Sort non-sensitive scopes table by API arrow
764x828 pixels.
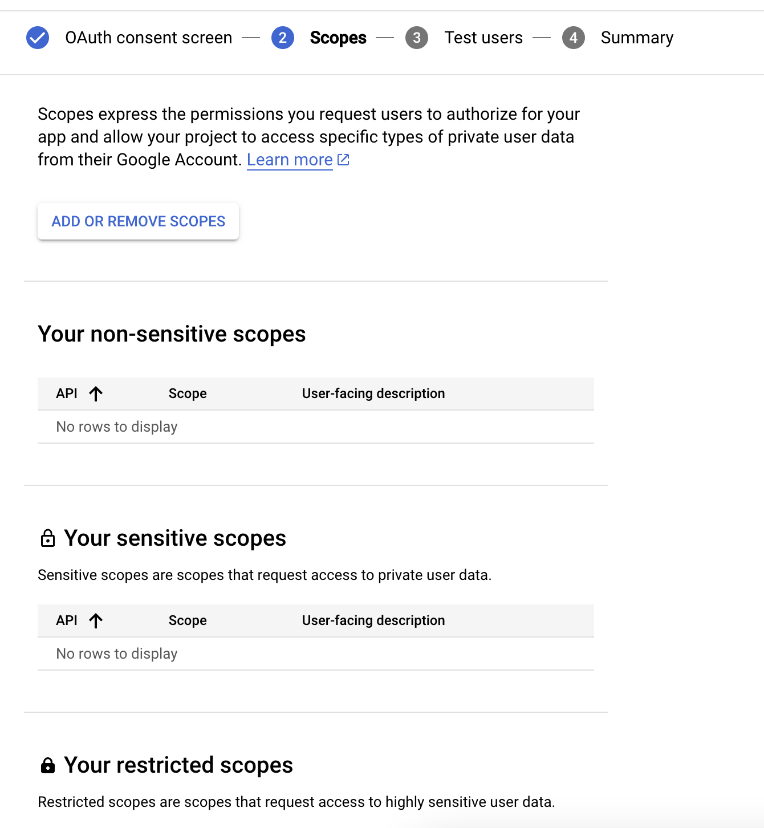point(96,393)
